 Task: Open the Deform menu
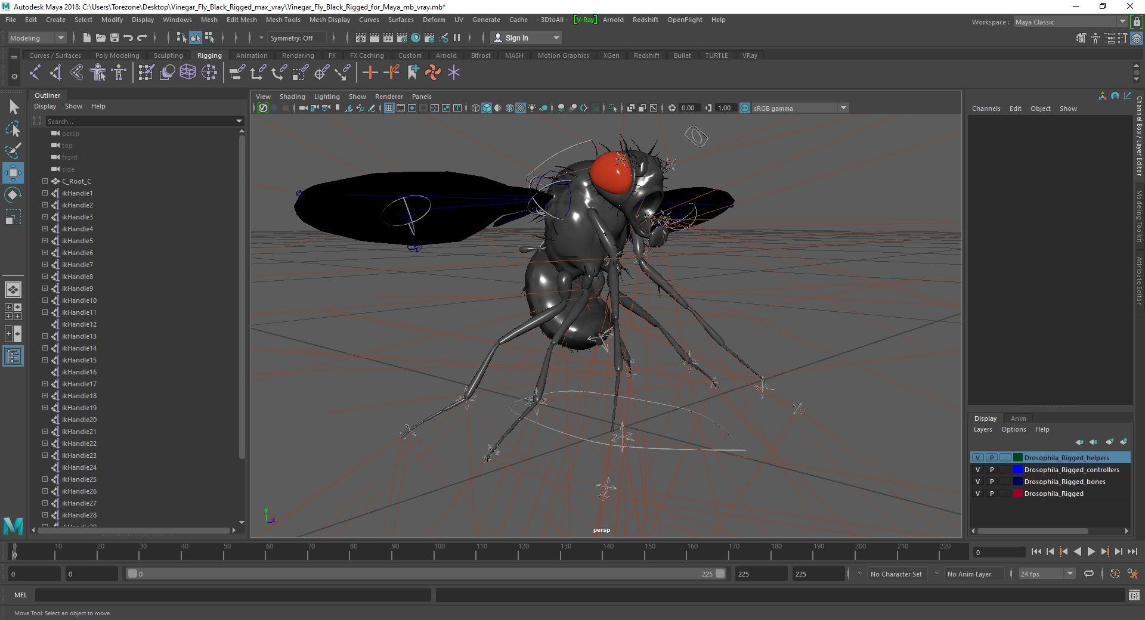(x=434, y=20)
